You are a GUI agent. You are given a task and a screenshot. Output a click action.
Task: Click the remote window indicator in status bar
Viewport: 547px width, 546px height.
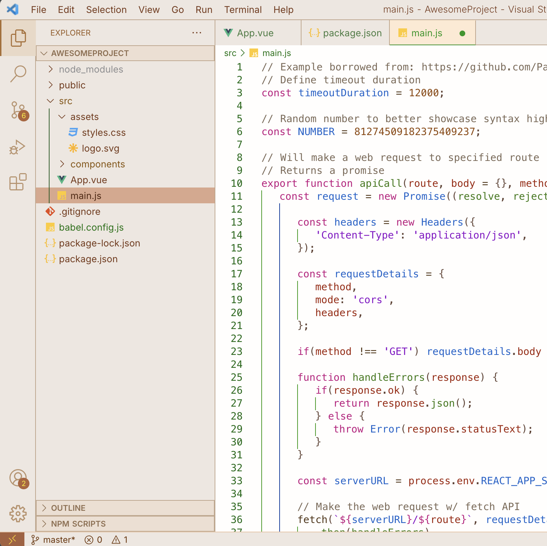[x=12, y=539]
